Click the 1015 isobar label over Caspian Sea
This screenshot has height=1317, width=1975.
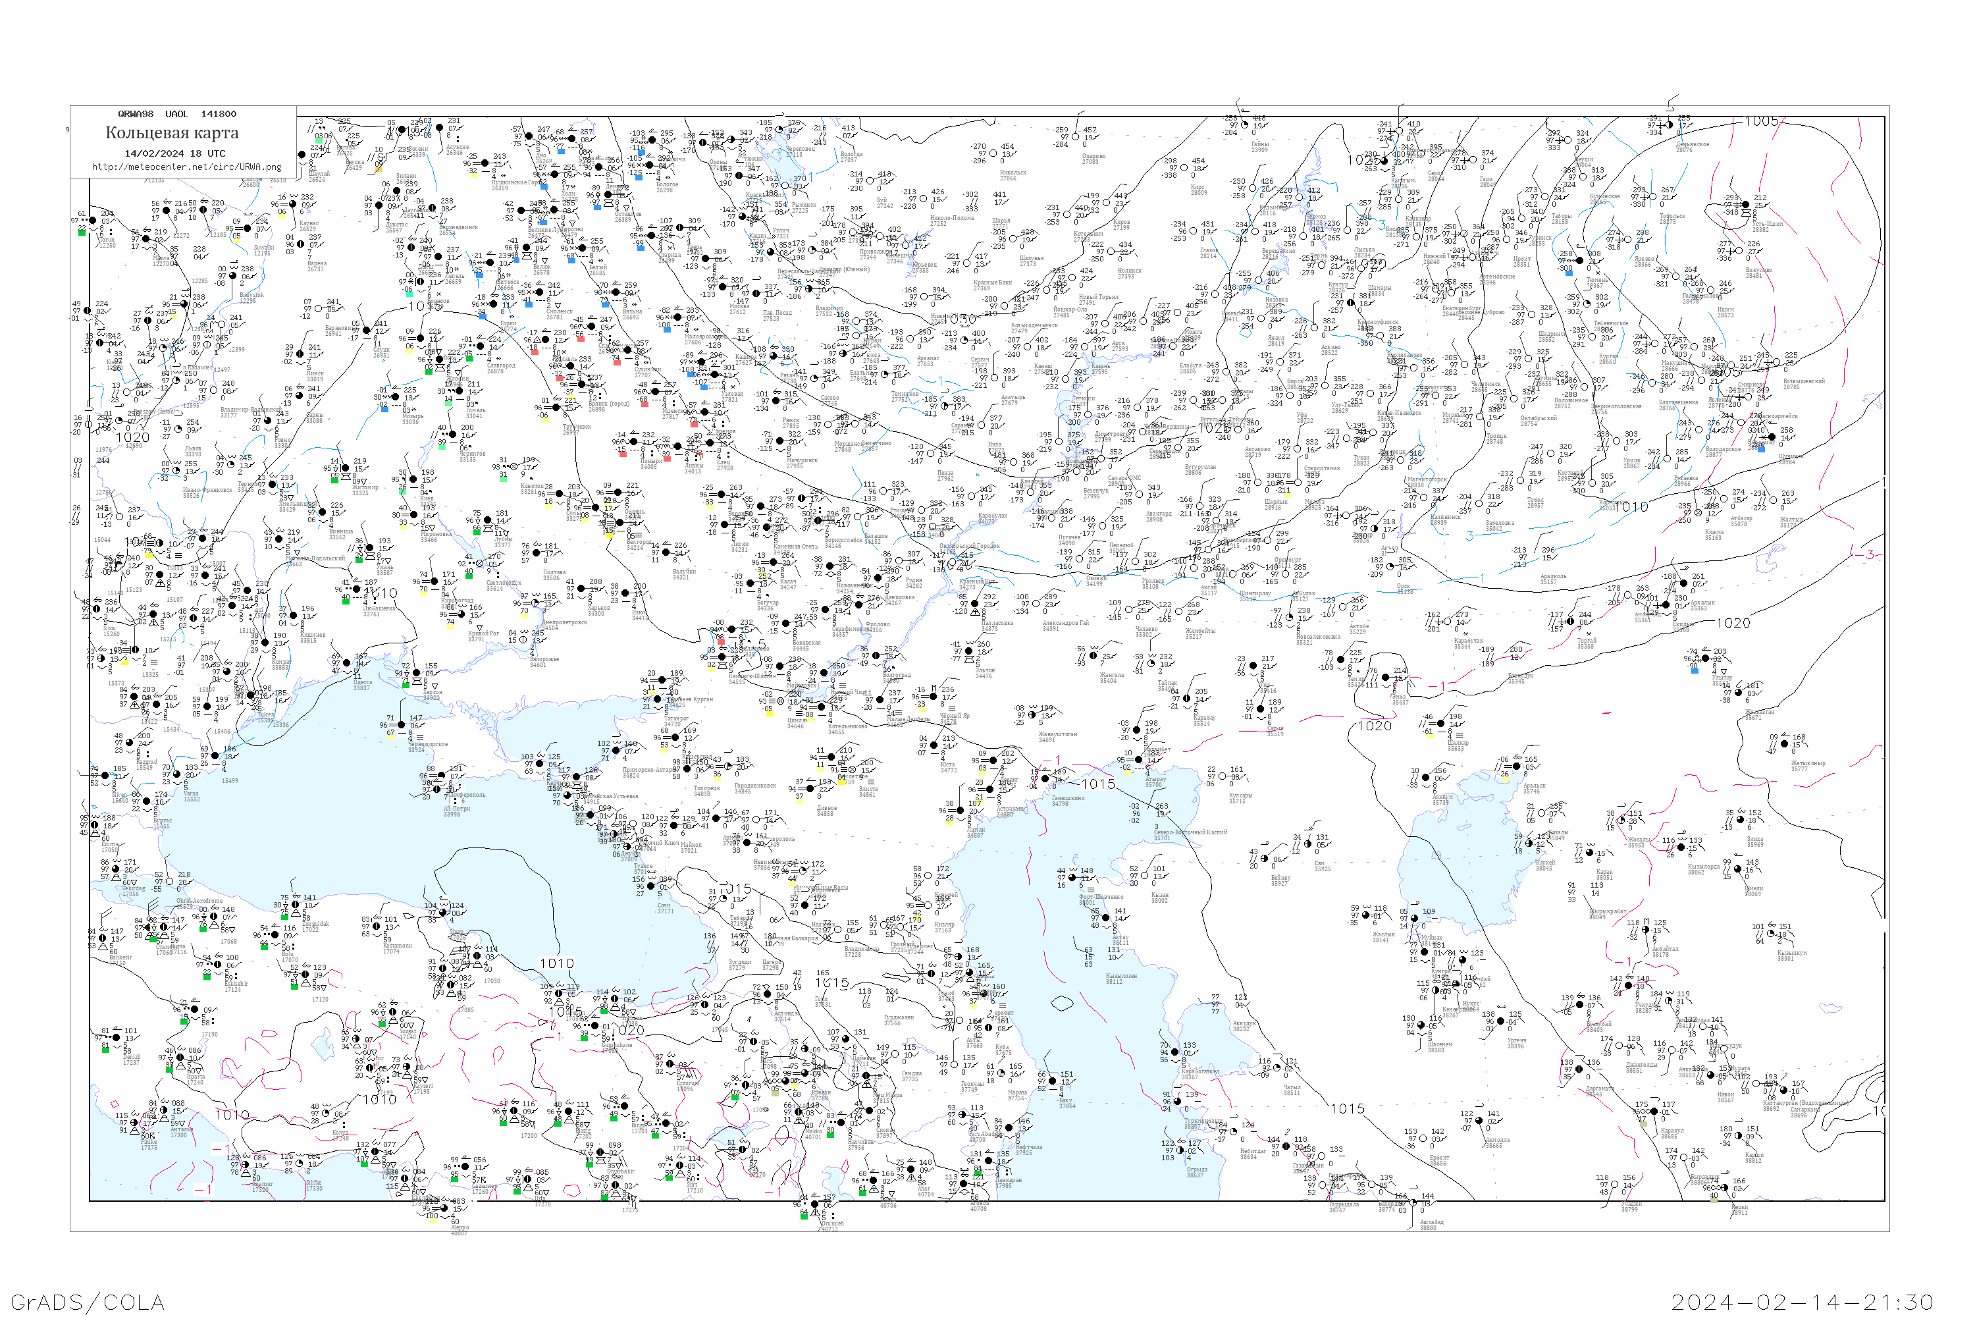[x=1097, y=784]
